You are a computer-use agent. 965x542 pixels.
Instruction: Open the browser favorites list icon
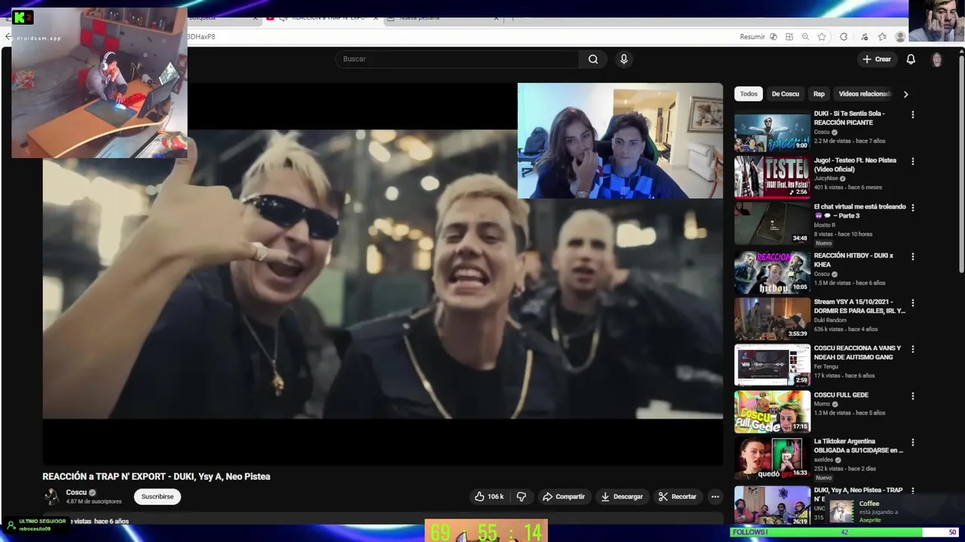click(x=882, y=37)
